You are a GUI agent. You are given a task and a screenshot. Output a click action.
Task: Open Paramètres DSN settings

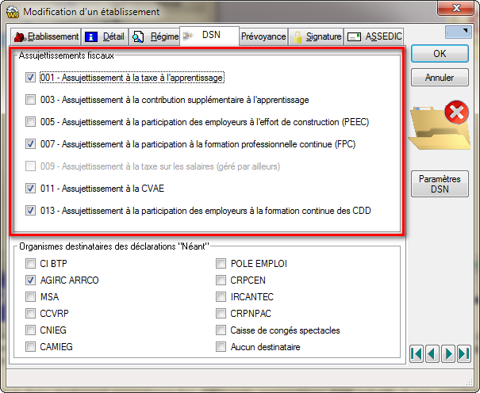point(439,185)
